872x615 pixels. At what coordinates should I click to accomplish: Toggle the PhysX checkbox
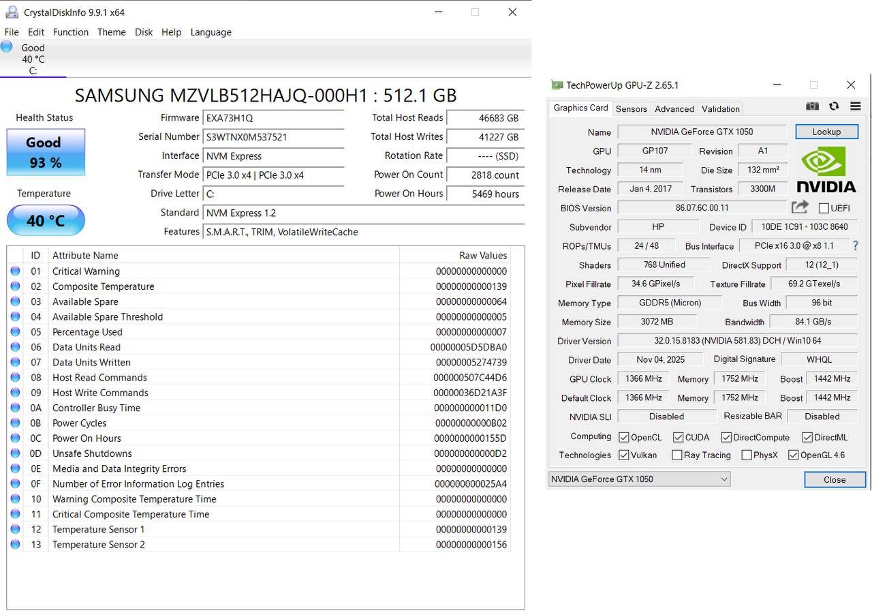pos(747,455)
